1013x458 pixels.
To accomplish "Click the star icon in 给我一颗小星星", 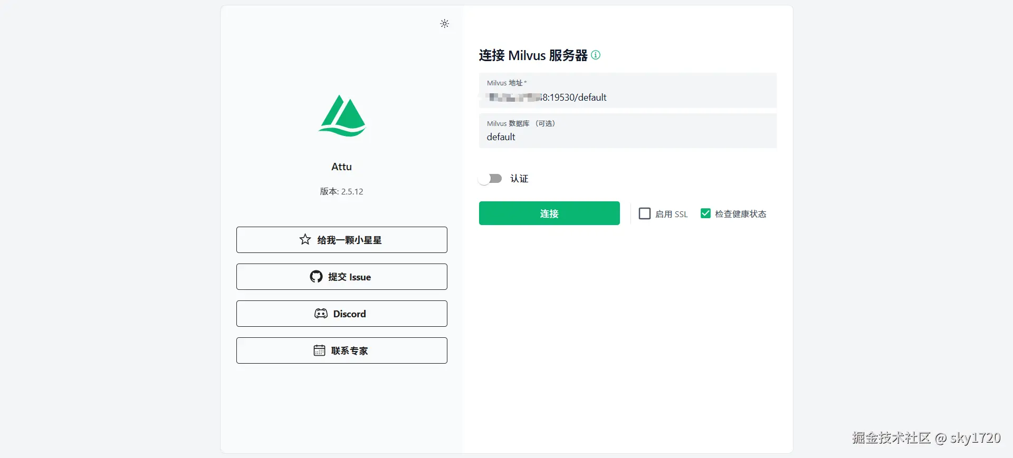I will point(305,239).
